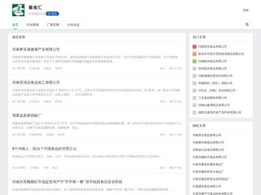Click the date stamp of 博爱县 article

176,135
